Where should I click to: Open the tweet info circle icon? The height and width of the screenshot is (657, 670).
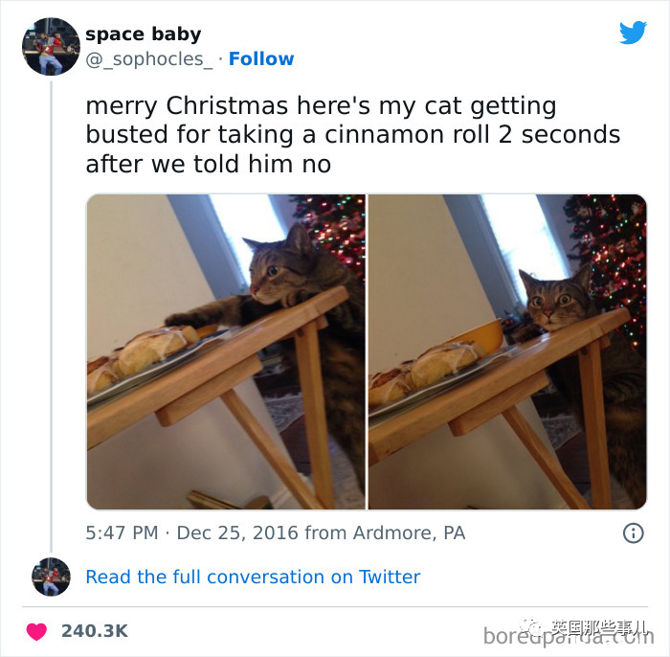tap(633, 533)
